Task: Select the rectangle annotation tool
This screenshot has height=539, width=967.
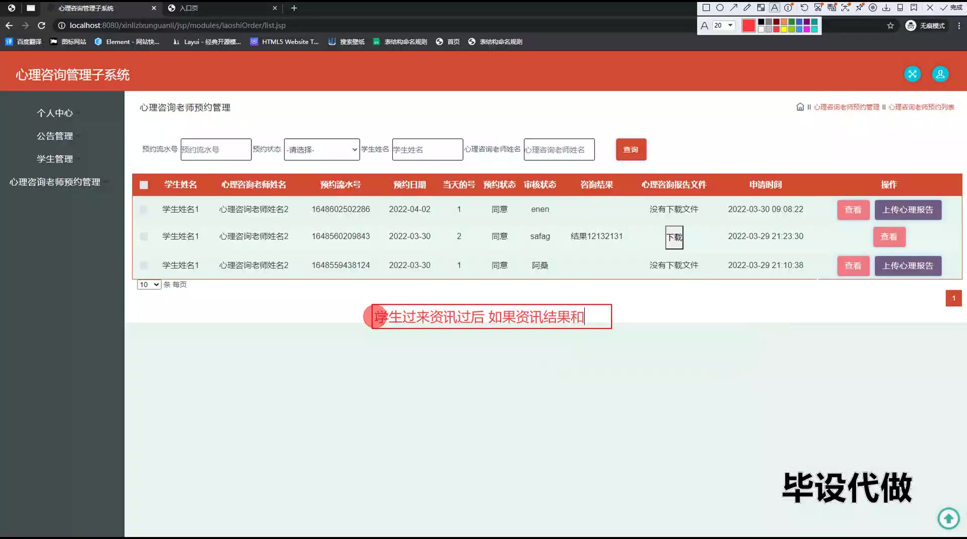Action: [x=706, y=8]
